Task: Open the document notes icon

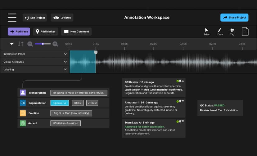Action: [x=245, y=32]
